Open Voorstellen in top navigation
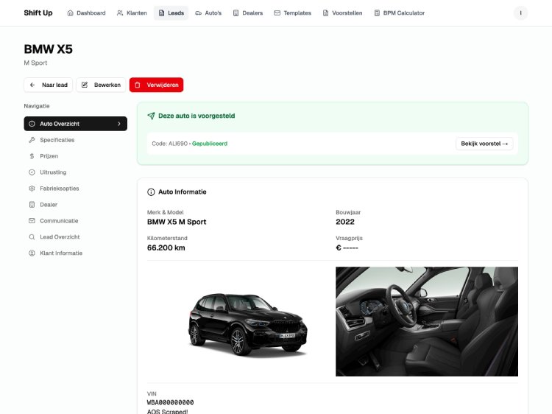 point(342,13)
